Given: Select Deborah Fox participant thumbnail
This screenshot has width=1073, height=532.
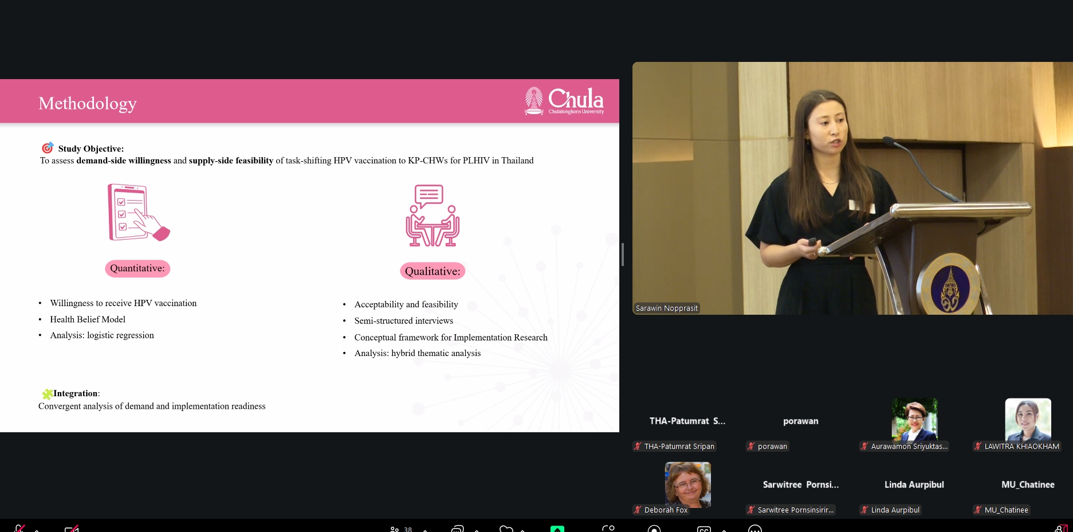Looking at the screenshot, I should point(687,485).
